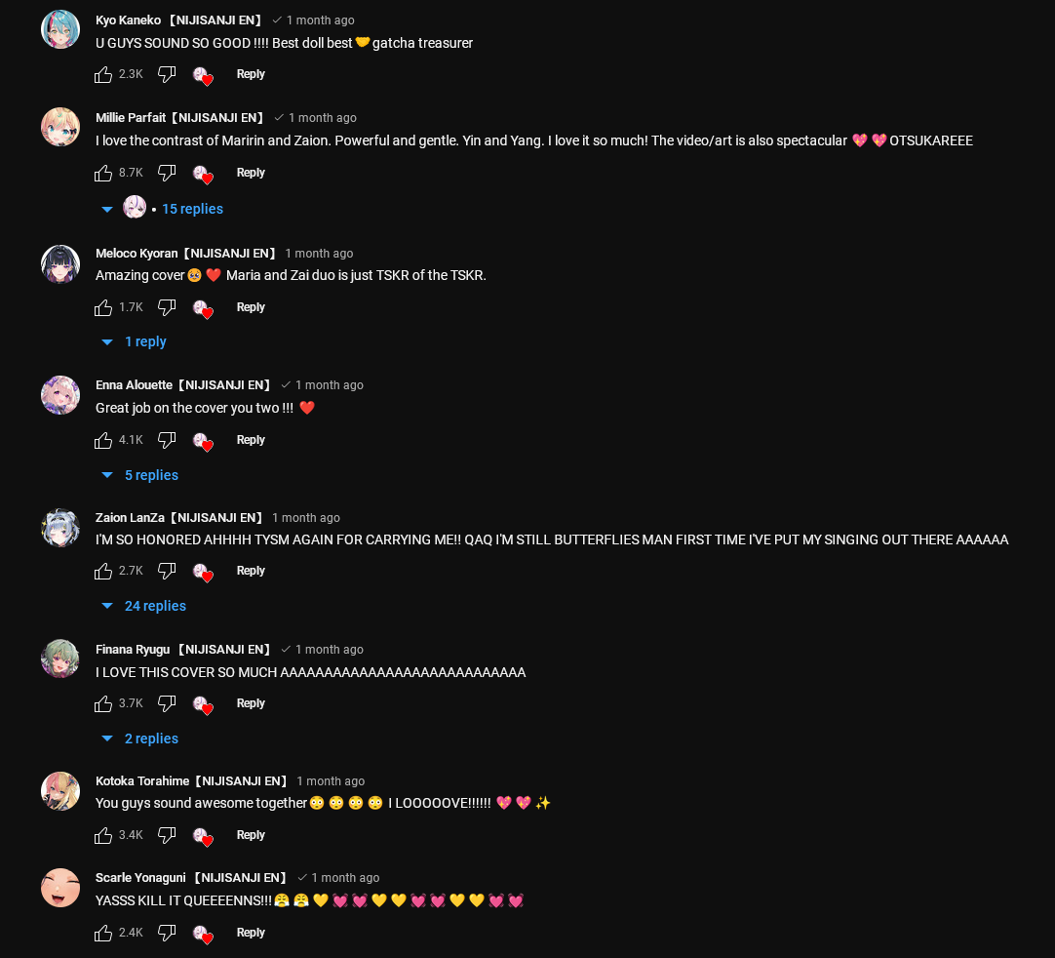Open Zaion LanZa channel name link

pos(179,518)
